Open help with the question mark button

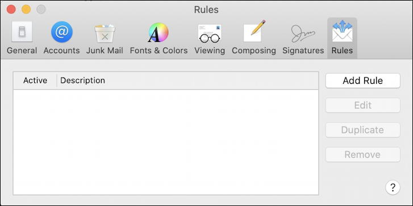tap(393, 187)
